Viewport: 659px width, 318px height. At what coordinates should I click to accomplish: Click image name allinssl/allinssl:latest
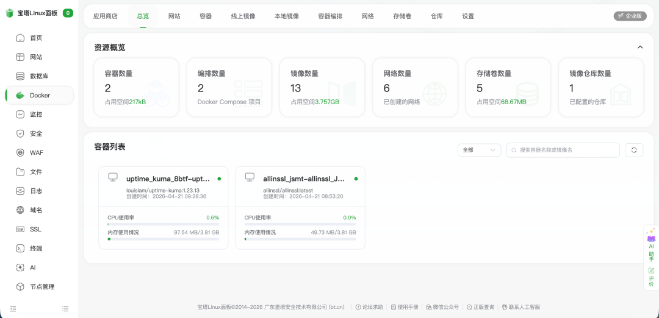tap(288, 191)
